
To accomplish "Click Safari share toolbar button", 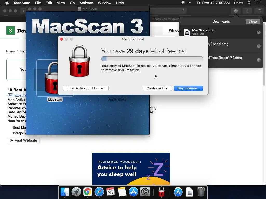I will pos(248,11).
